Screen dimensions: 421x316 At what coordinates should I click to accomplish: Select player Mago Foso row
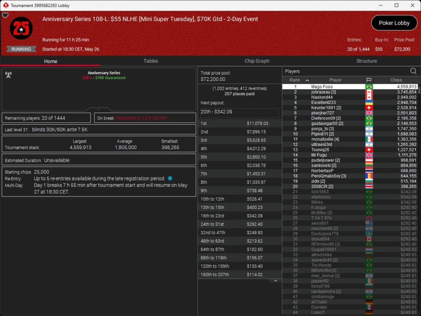[x=350, y=87]
